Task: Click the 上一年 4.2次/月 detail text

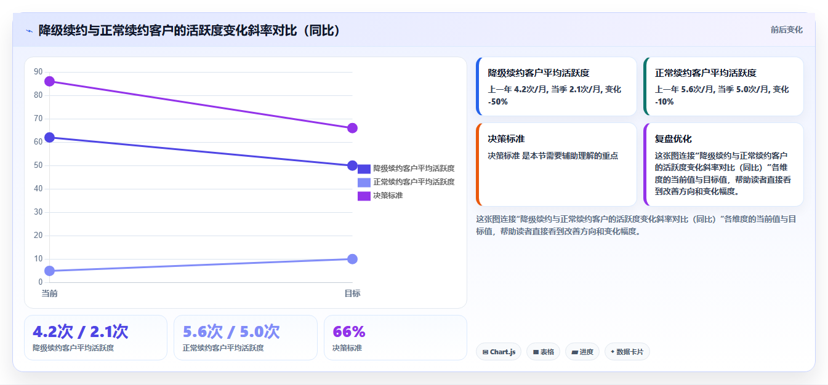Action: click(555, 95)
